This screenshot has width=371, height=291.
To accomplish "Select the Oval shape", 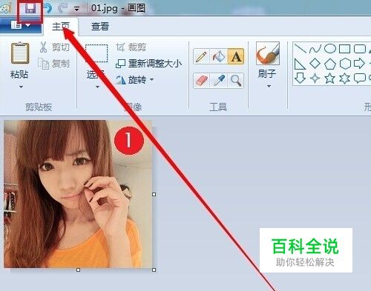I will [x=330, y=49].
